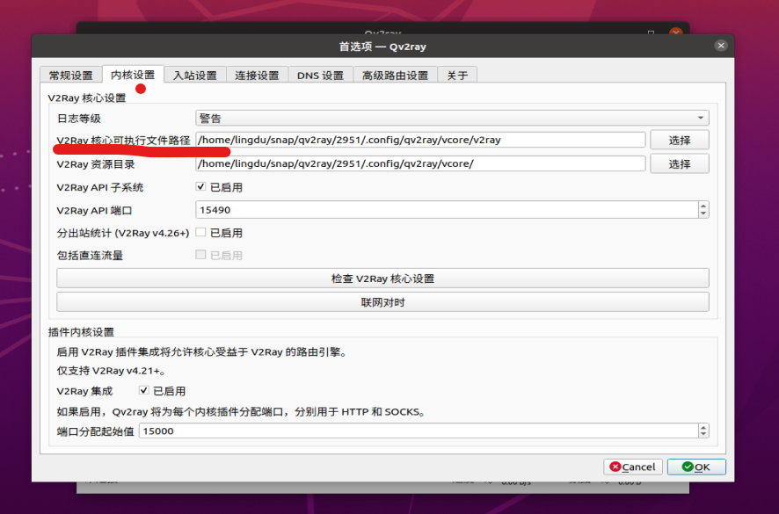Select the 内核设置 tab
The width and height of the screenshot is (779, 514).
133,75
